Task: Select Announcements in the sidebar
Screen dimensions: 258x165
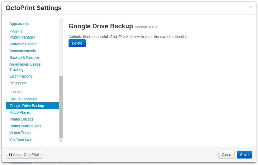Action: pos(22,51)
